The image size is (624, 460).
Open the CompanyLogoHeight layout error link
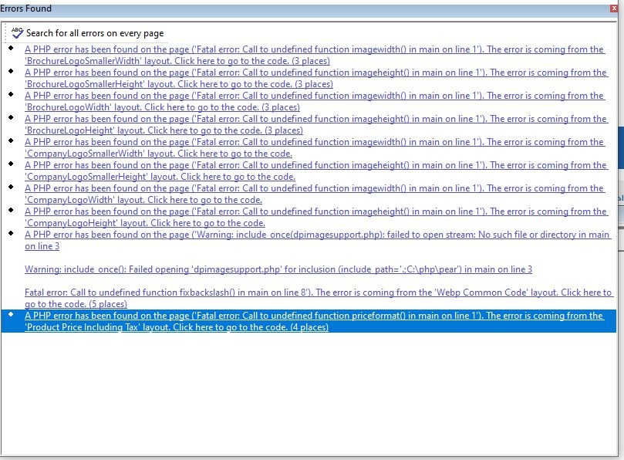click(x=316, y=217)
